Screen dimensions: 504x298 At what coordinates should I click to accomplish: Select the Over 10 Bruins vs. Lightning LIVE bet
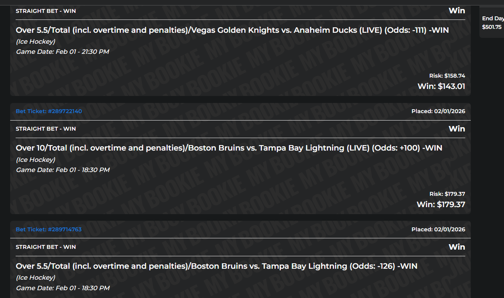coord(229,148)
